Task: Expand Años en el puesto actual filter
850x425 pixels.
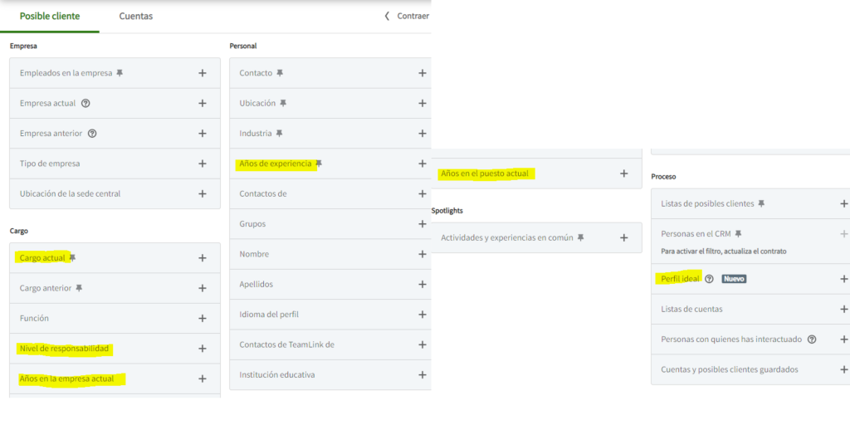Action: pyautogui.click(x=624, y=173)
